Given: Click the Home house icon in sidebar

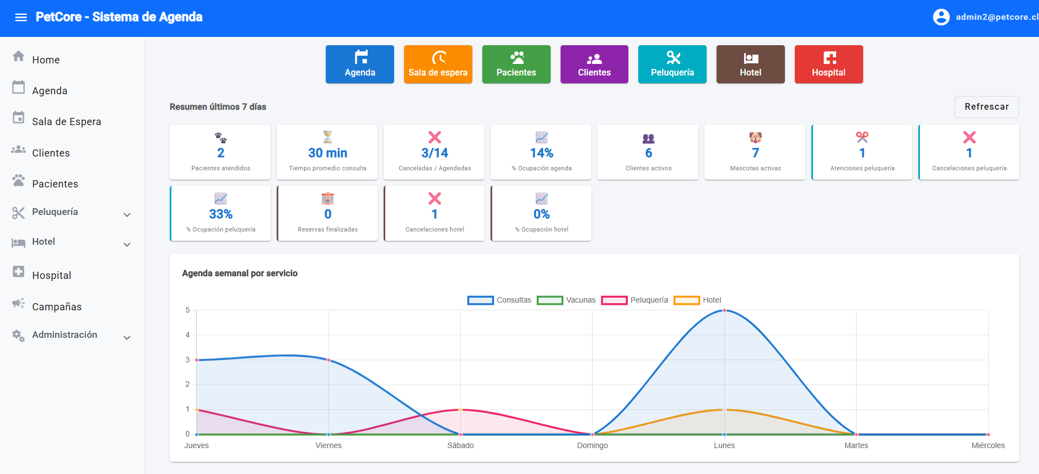Looking at the screenshot, I should (x=19, y=56).
